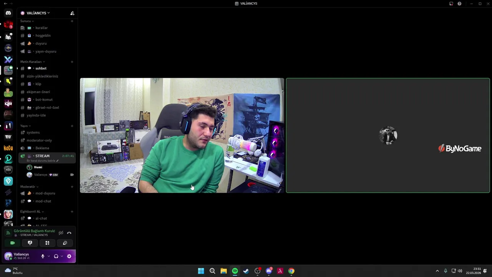Open the yayinda-izle channel
This screenshot has width=492, height=277.
point(47,115)
